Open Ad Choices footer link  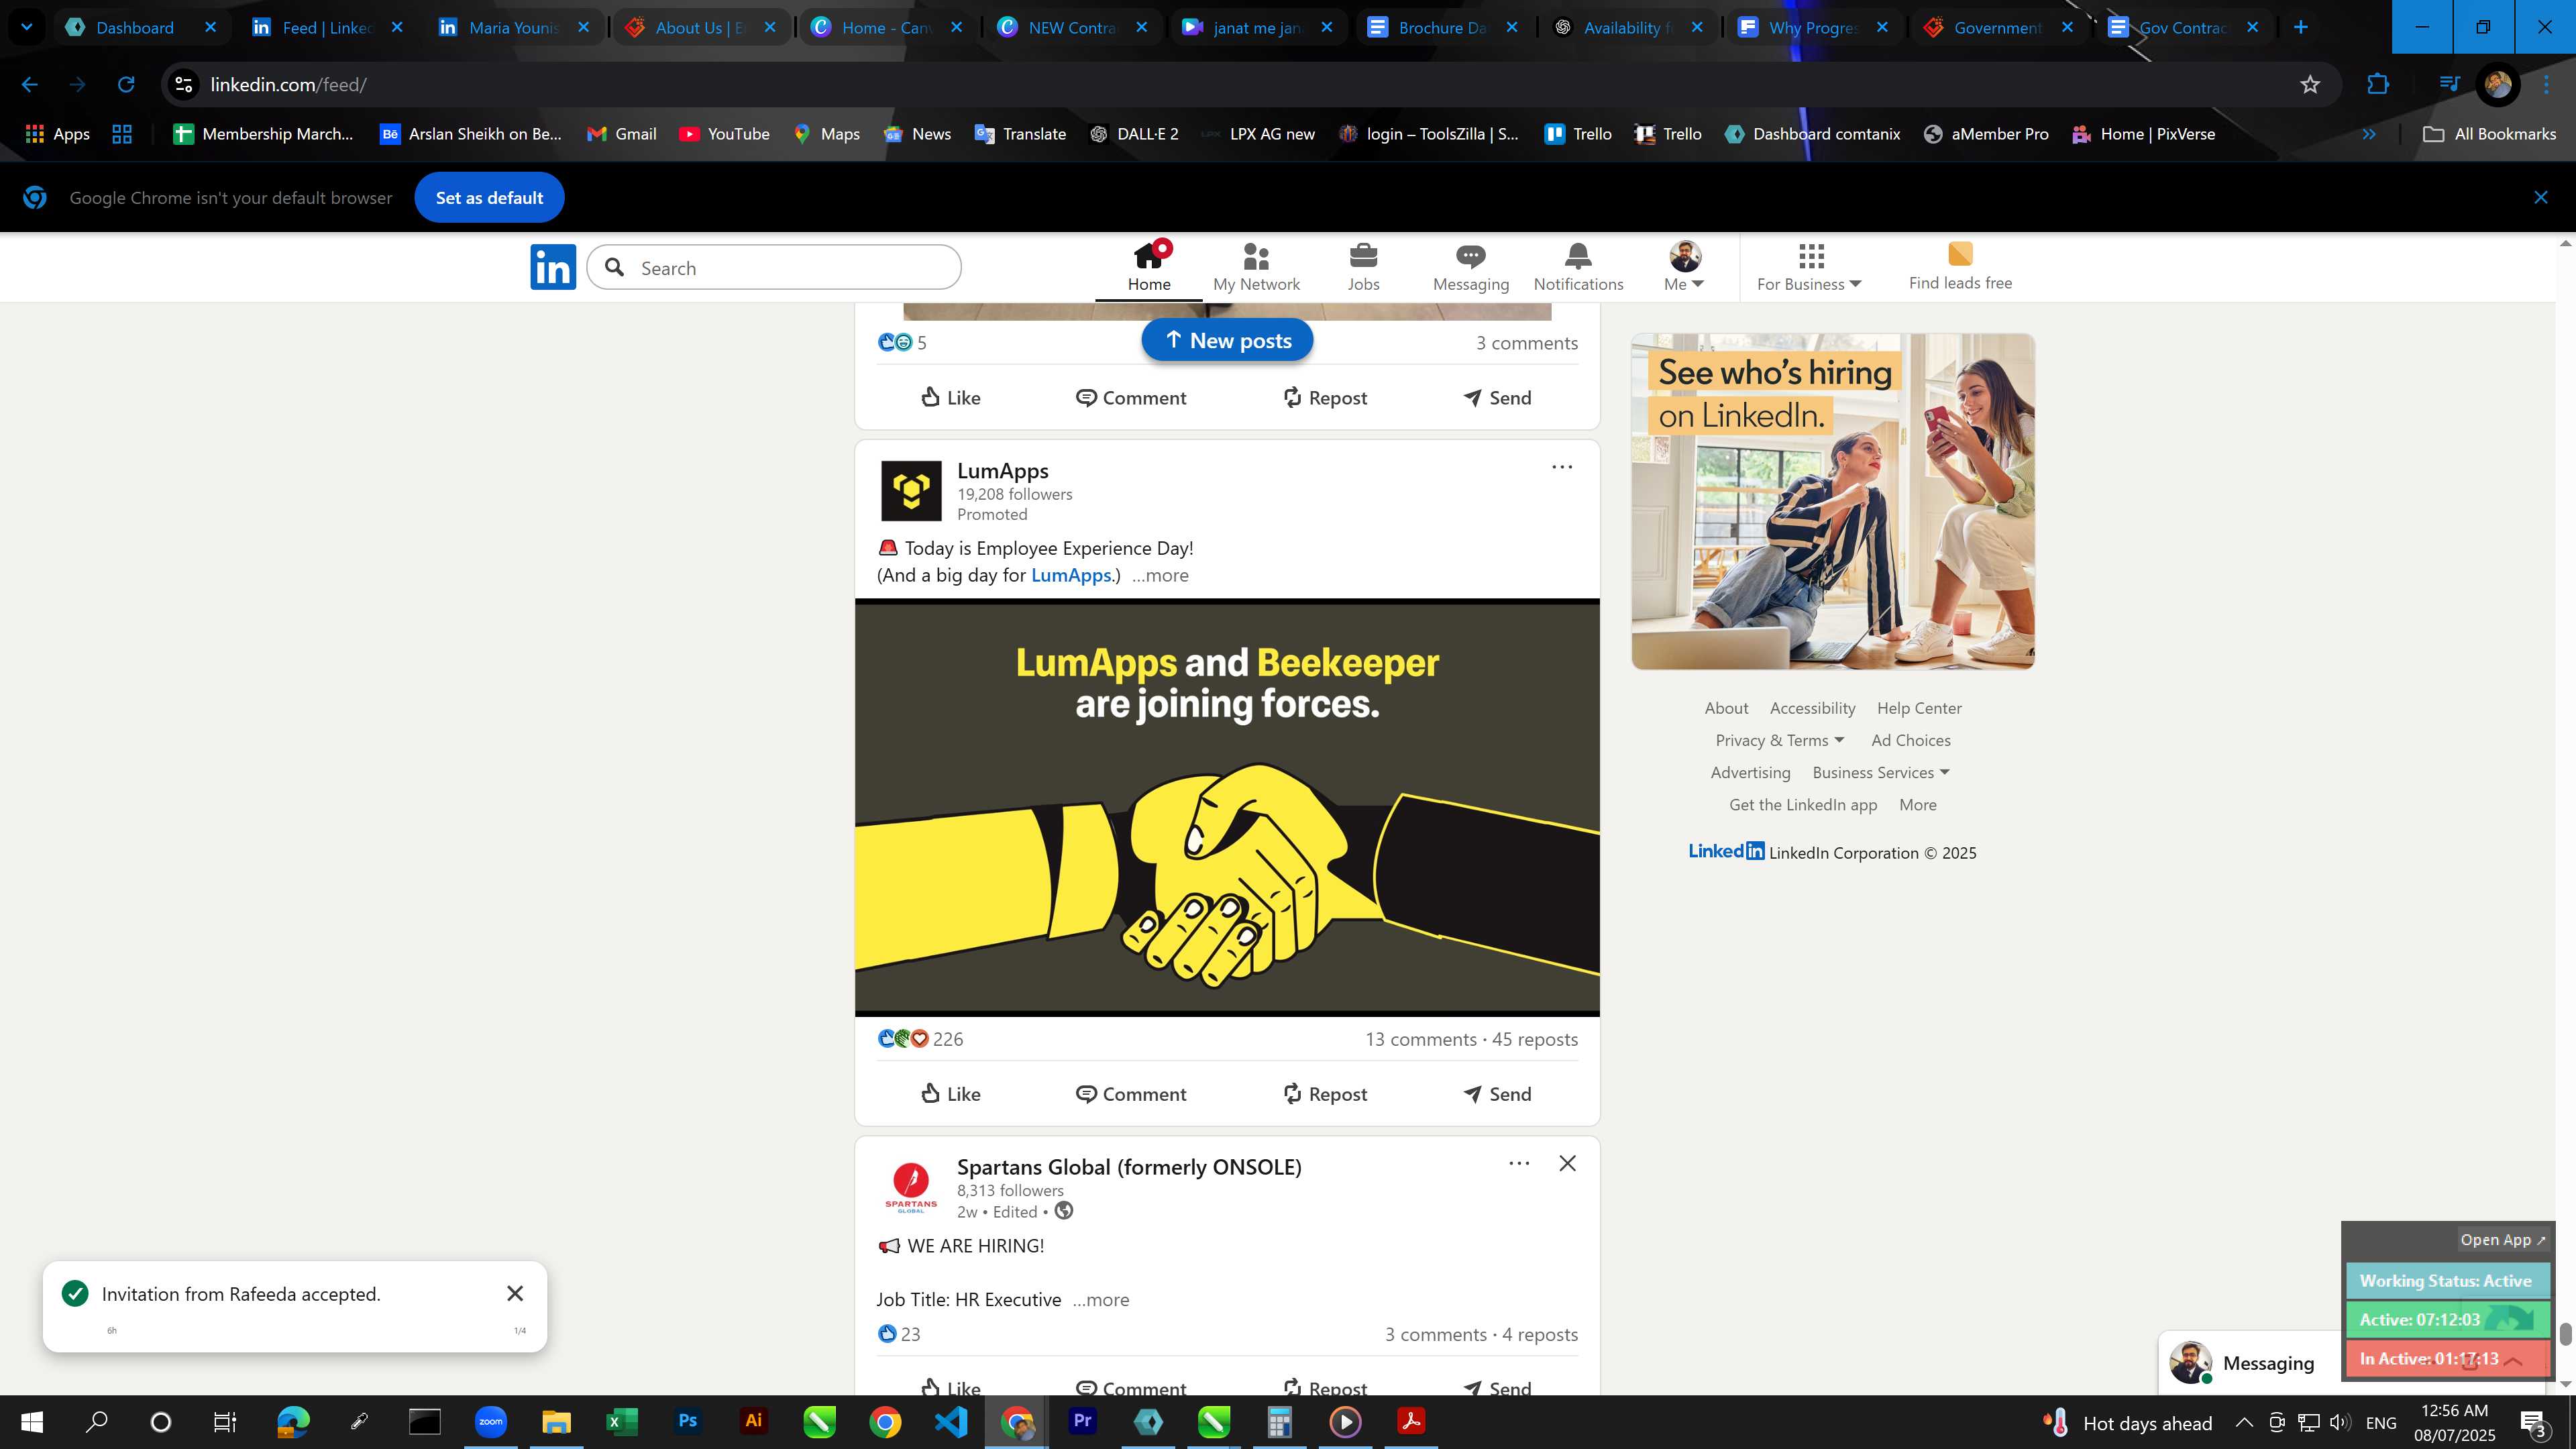[1910, 740]
